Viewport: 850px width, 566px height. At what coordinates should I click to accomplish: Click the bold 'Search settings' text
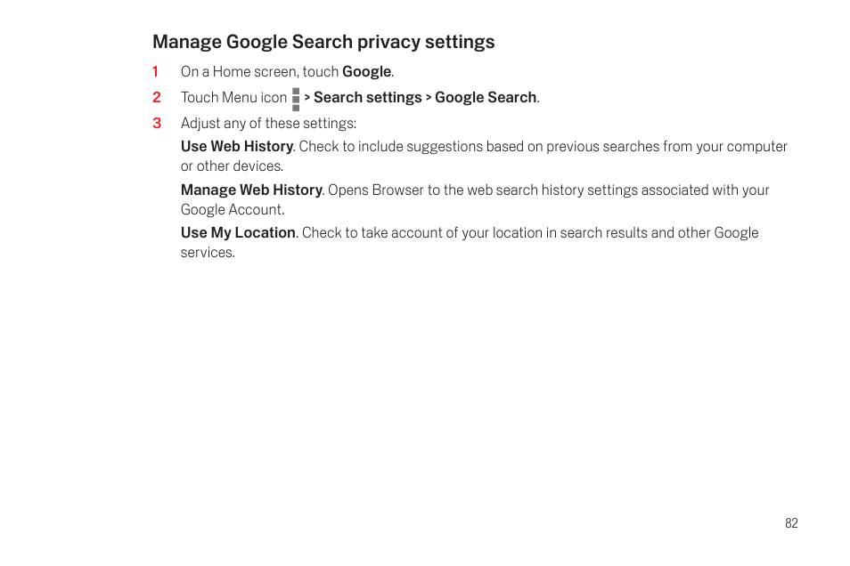pos(368,98)
